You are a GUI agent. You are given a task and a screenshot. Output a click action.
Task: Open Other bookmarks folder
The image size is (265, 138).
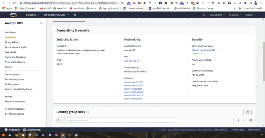click(251, 8)
